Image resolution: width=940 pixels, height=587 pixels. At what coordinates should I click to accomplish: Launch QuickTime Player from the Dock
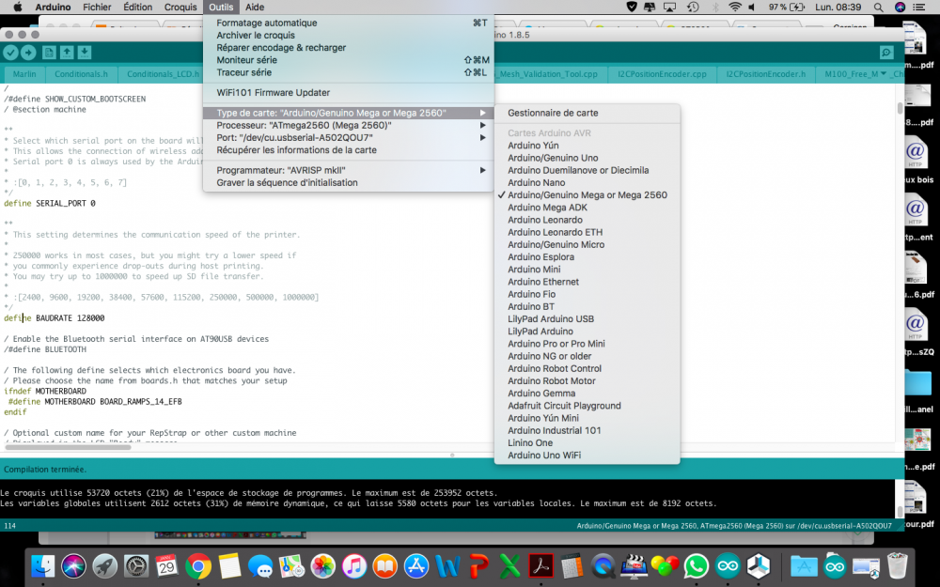coord(603,566)
